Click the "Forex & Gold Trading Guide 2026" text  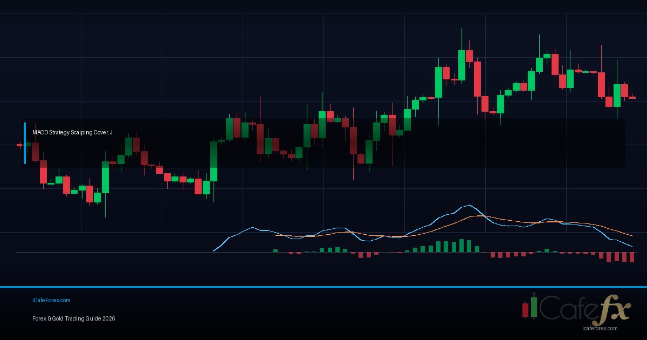73,319
